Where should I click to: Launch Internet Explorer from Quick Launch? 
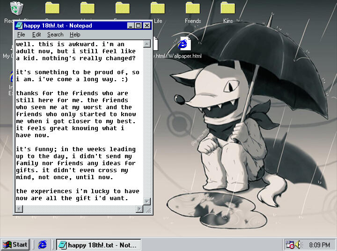[x=43, y=244]
